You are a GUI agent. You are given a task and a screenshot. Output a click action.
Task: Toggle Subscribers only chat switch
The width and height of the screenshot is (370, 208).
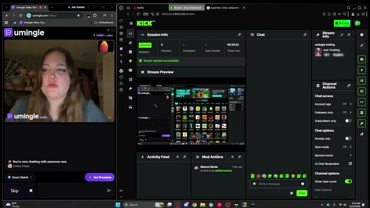coord(348,121)
